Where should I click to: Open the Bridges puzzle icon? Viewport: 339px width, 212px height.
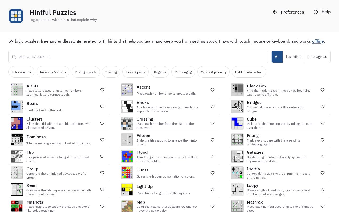(x=237, y=107)
